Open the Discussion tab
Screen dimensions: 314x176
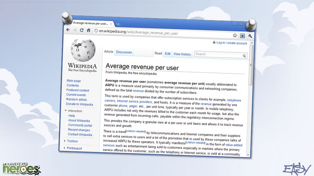[x=124, y=52]
